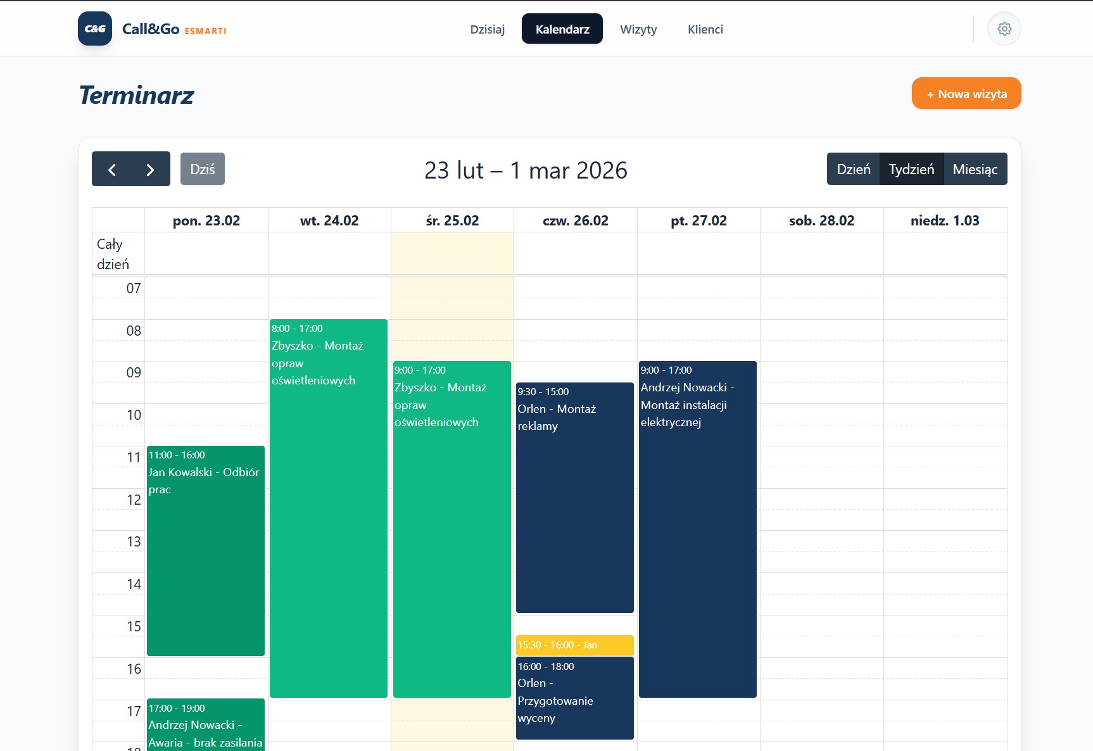Switch to Miesiąc view
This screenshot has width=1093, height=751.
975,169
